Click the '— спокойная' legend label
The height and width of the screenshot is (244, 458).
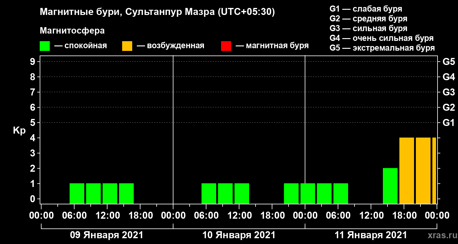81,46
